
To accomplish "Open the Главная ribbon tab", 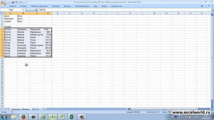I will coord(12,6).
